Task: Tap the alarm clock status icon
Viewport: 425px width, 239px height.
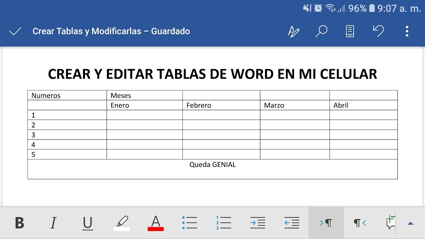Action: (318, 8)
